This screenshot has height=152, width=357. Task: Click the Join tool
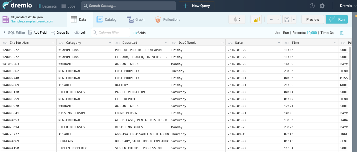[80, 33]
